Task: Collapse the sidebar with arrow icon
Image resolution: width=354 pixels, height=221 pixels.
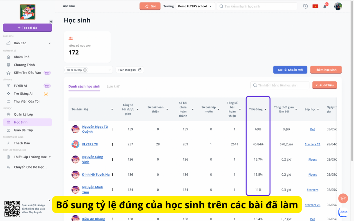Action: click(x=51, y=21)
